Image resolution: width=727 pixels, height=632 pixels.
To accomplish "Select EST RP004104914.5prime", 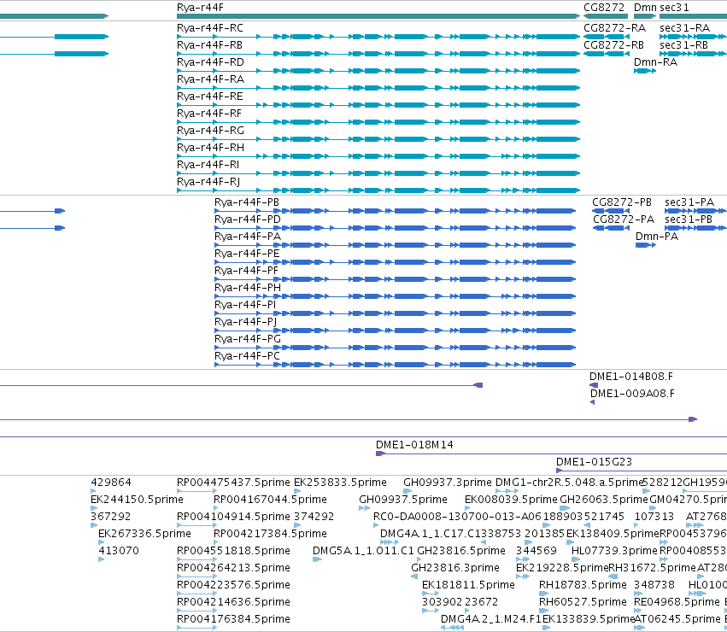I will (233, 517).
